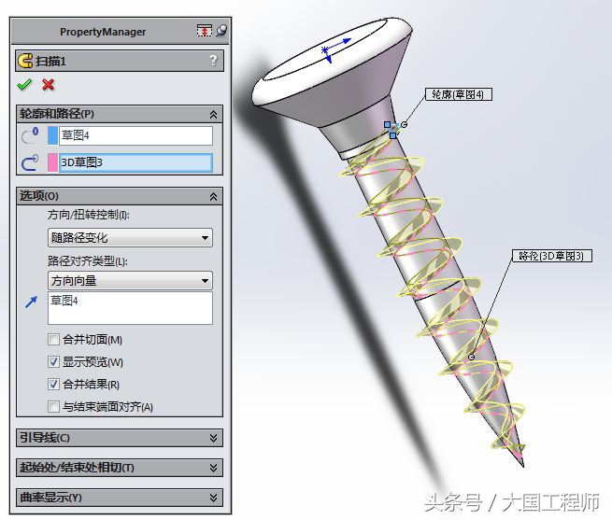The width and height of the screenshot is (612, 520).
Task: Enable the 合并切面(M) checkbox
Action: tap(53, 340)
